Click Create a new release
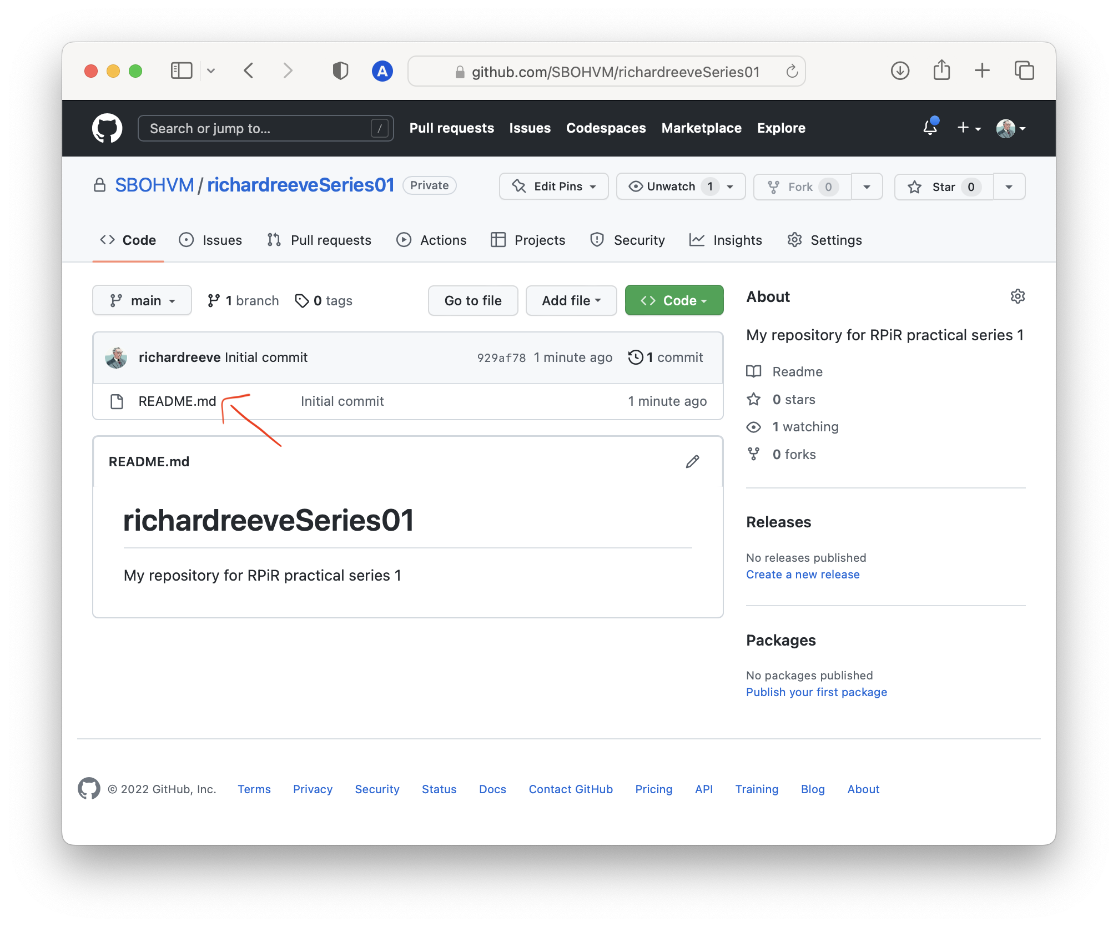The image size is (1118, 927). [x=803, y=575]
